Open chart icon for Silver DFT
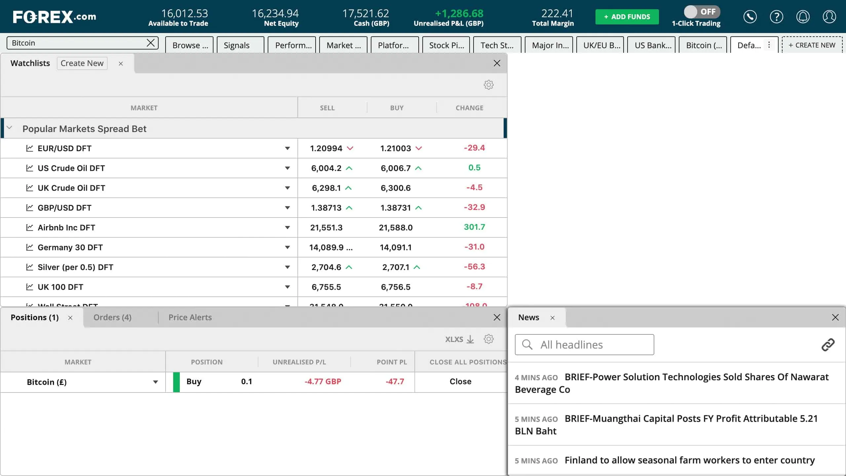 29,267
